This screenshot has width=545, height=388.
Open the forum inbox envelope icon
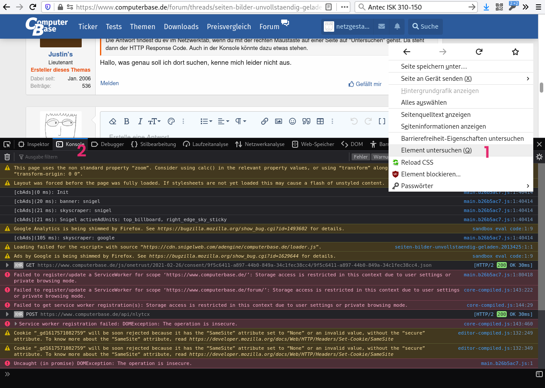point(382,27)
